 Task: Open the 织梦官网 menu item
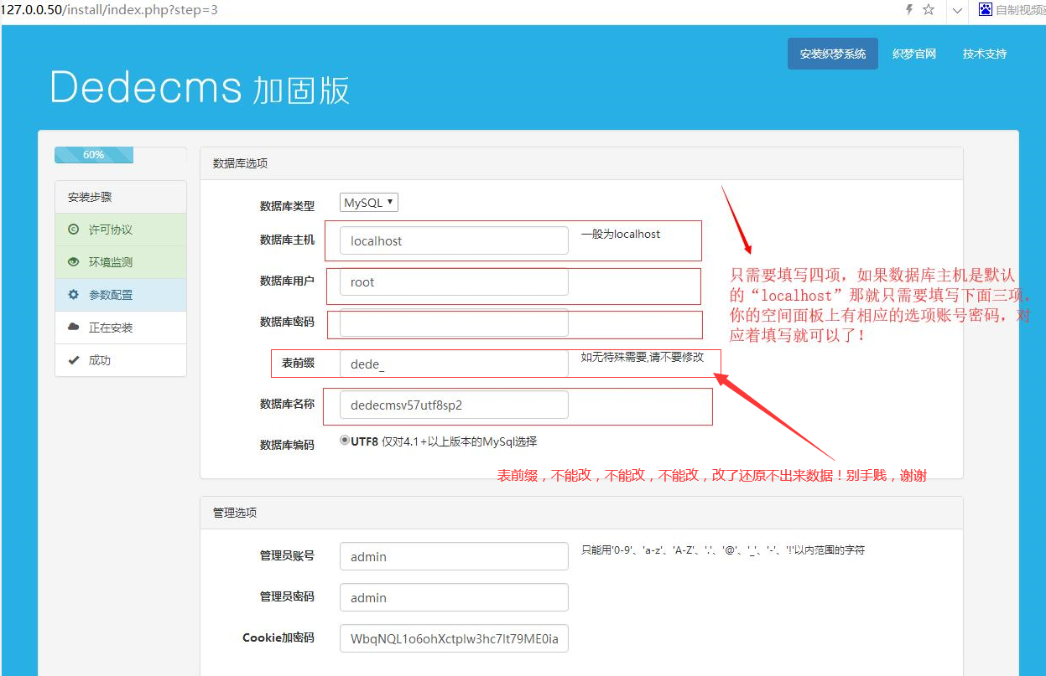click(x=913, y=53)
